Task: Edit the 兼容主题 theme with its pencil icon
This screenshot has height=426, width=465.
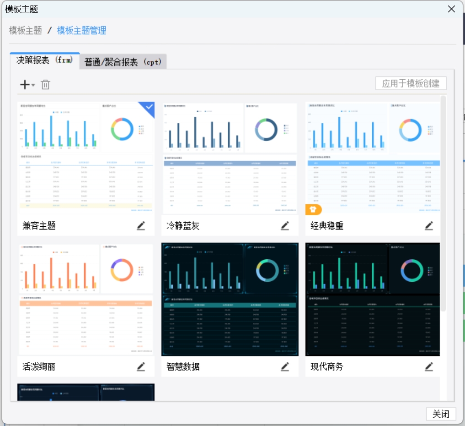Action: (x=141, y=226)
